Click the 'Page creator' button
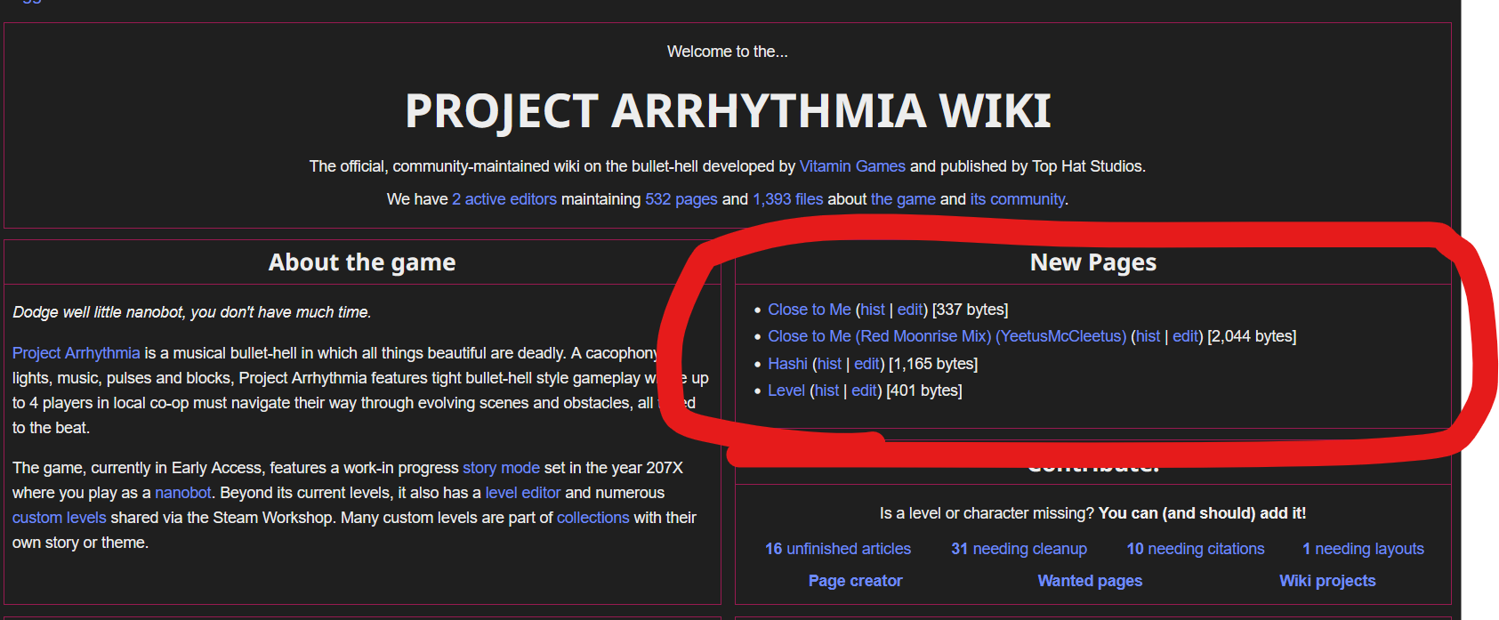This screenshot has height=620, width=1499. [x=855, y=581]
